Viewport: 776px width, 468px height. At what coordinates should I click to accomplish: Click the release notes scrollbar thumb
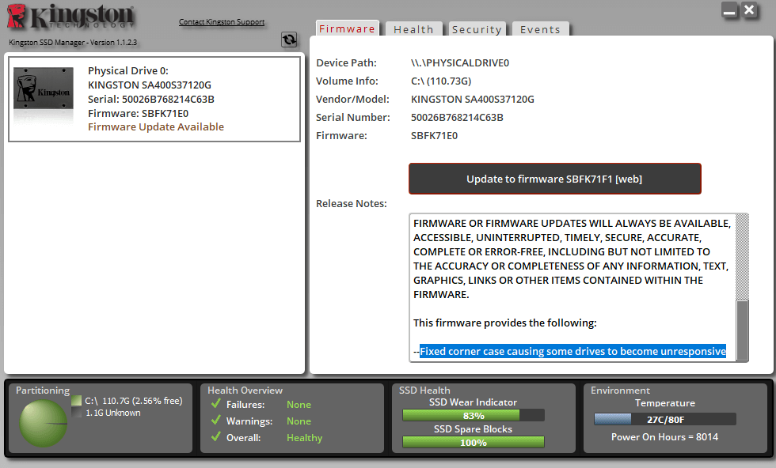click(x=742, y=330)
